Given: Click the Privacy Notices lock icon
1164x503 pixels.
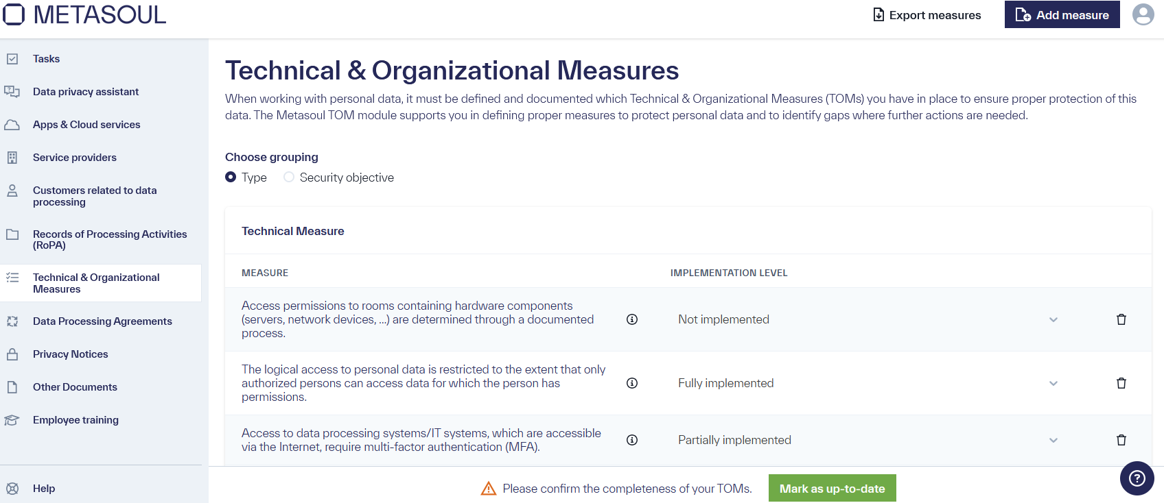Looking at the screenshot, I should (x=12, y=354).
